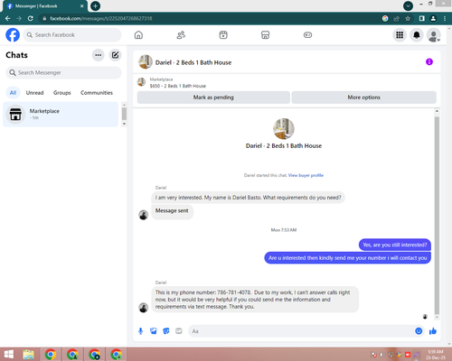
Task: Open the account profile avatar menu
Action: click(x=434, y=35)
